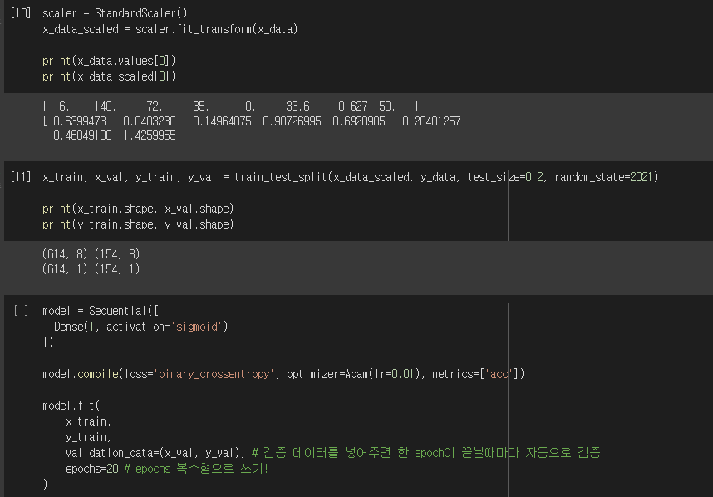Click 'train_test_split' in cell 11
713x497 pixels.
pyautogui.click(x=281, y=177)
